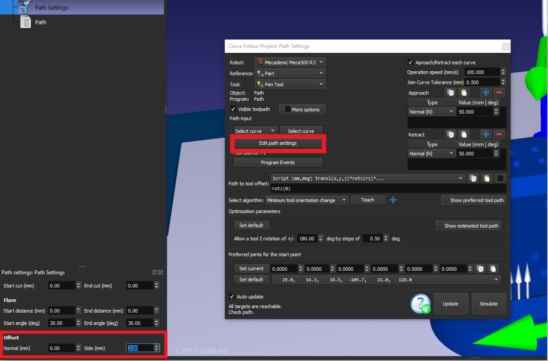
Task: Click the blue plus next to Teach
Action: [x=393, y=200]
